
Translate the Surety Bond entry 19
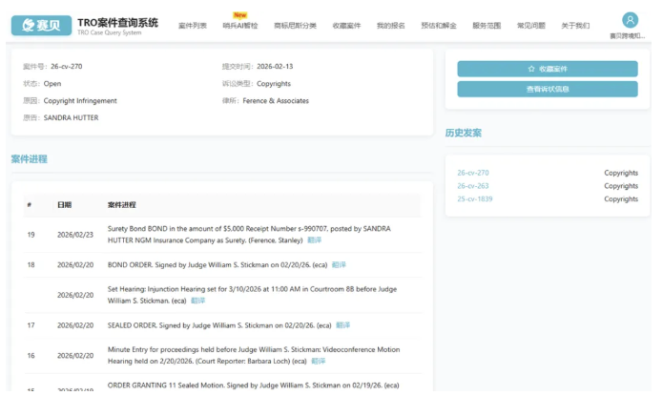tap(315, 240)
